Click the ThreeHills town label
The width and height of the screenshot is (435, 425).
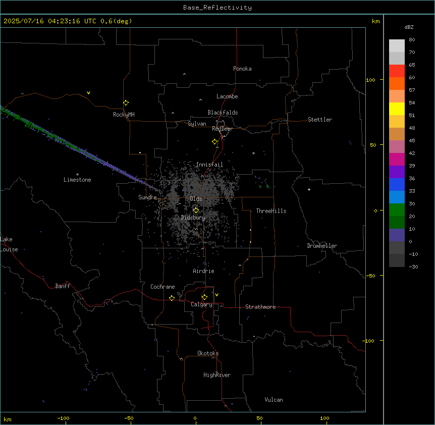(271, 211)
